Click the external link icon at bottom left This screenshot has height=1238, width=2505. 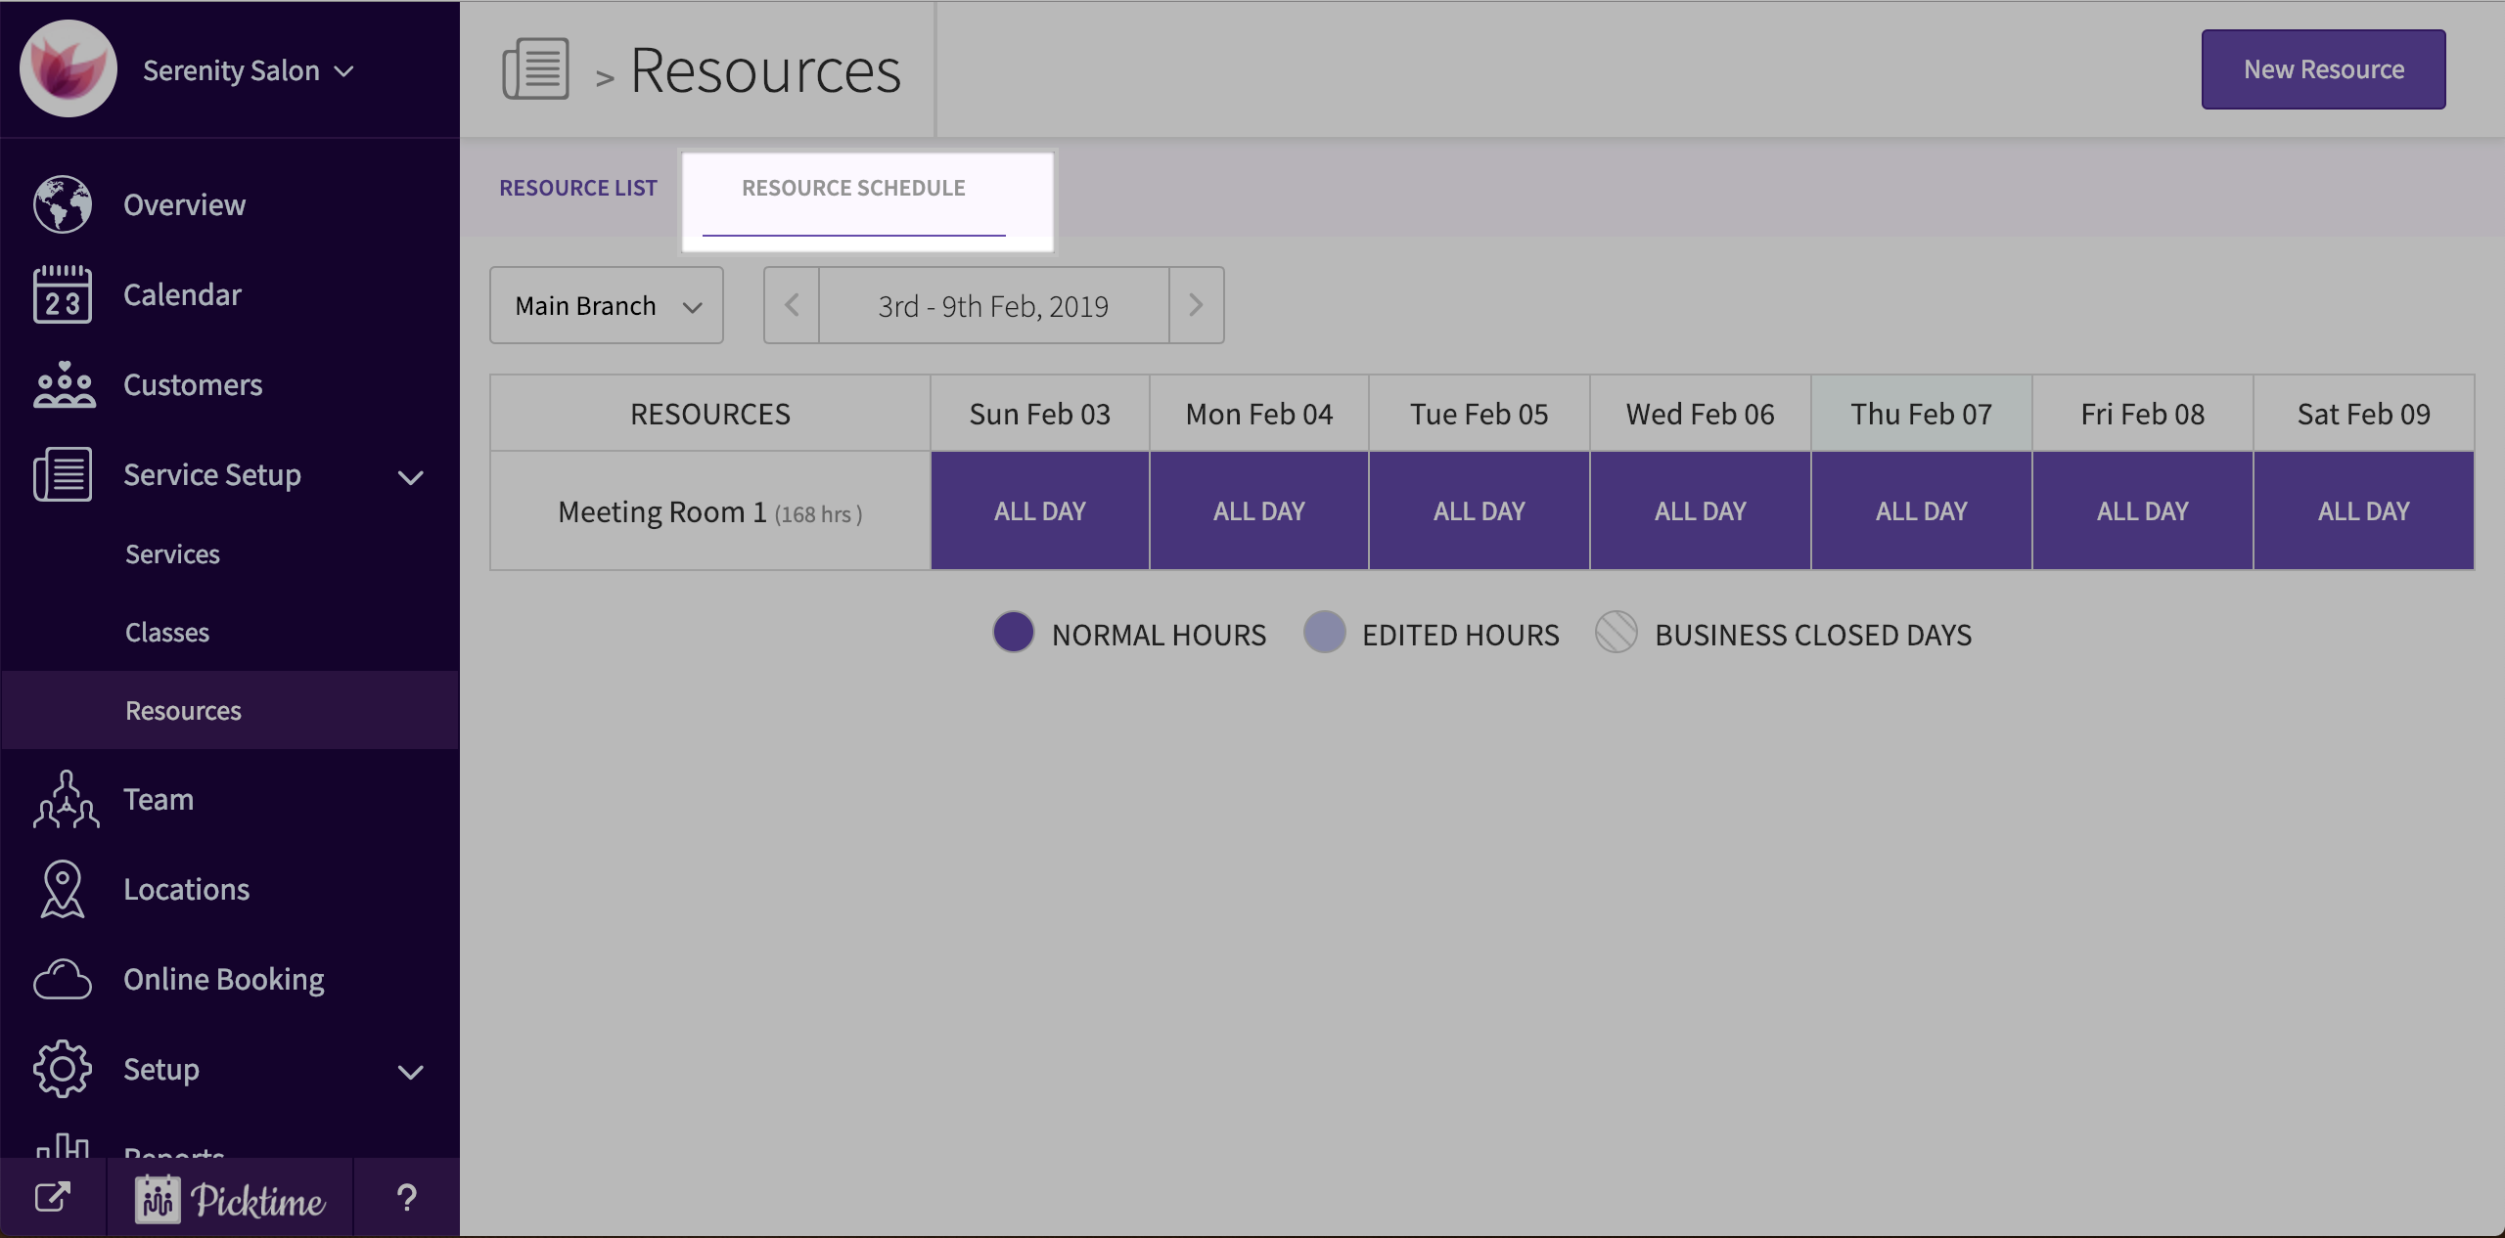point(53,1198)
